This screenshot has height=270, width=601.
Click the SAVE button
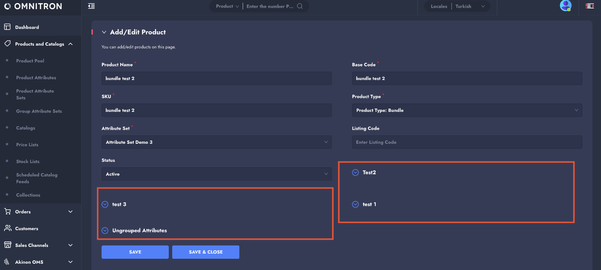(135, 252)
